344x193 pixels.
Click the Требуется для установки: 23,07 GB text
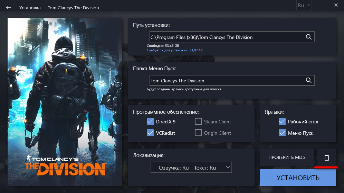[175, 50]
